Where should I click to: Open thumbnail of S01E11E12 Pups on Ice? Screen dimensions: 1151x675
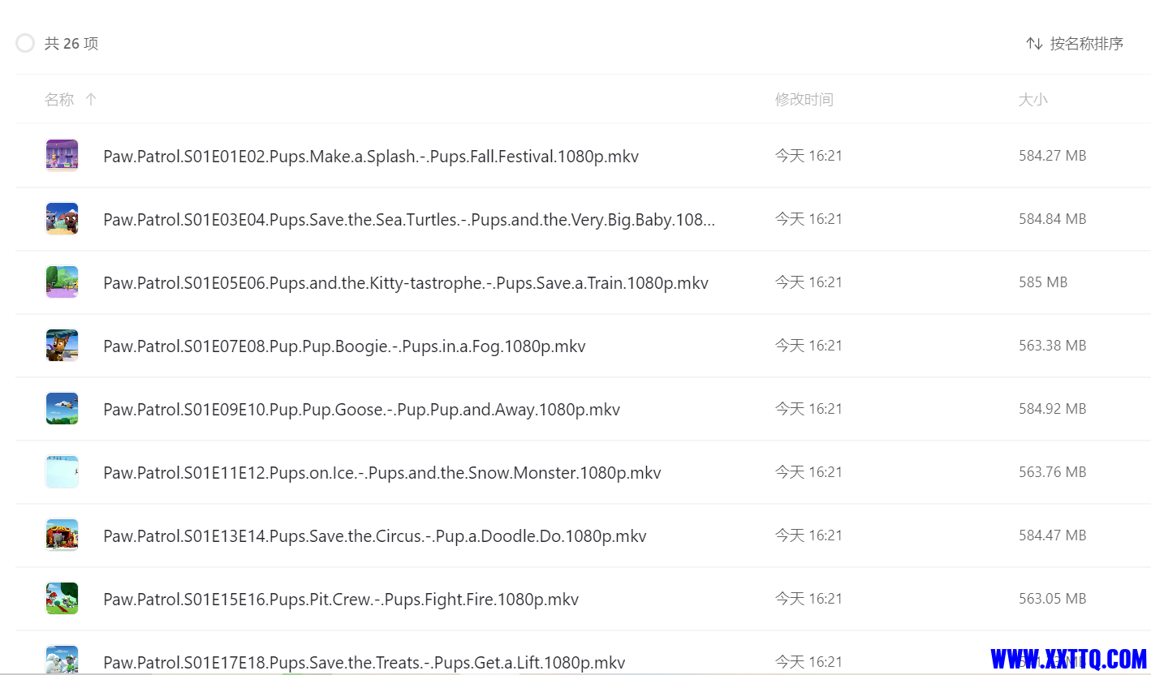coord(62,471)
